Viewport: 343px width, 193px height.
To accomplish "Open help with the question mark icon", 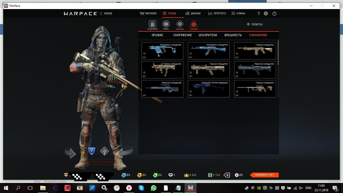I will [259, 14].
